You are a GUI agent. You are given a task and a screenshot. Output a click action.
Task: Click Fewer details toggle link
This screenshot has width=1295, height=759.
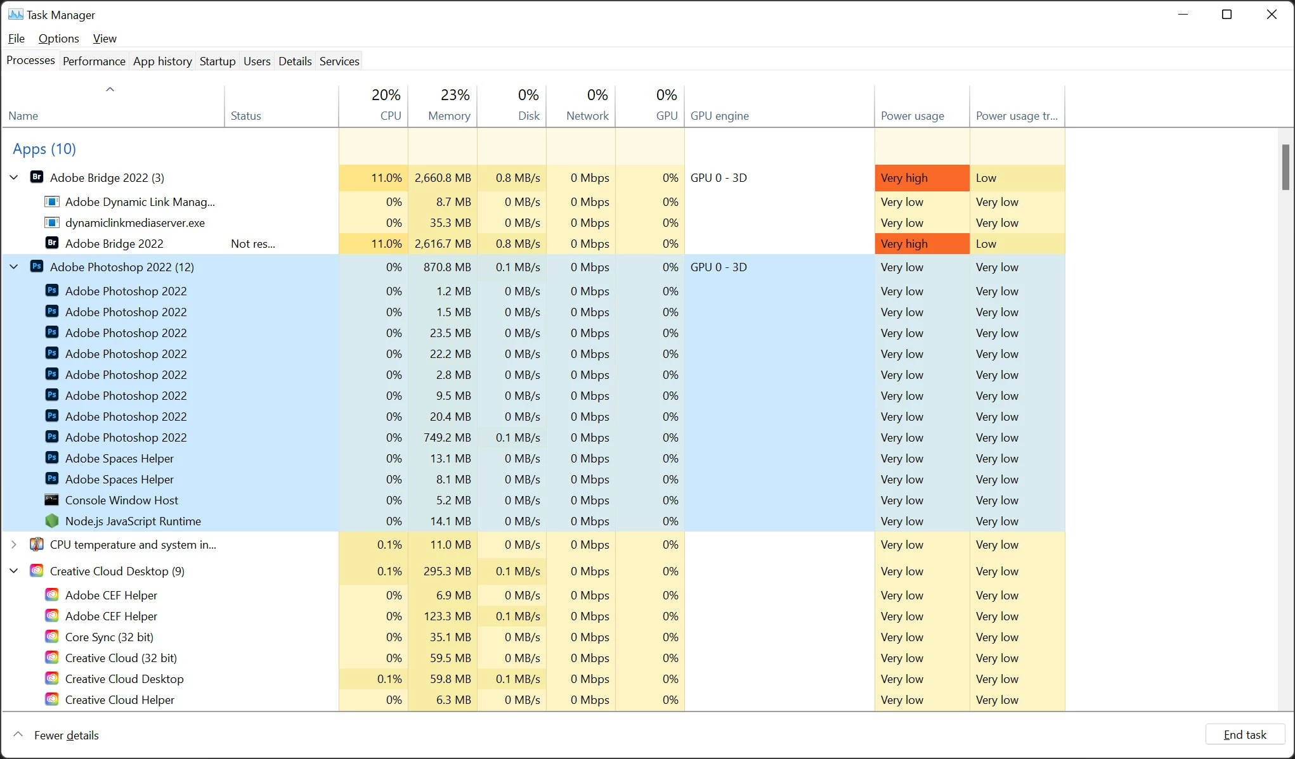pyautogui.click(x=66, y=735)
